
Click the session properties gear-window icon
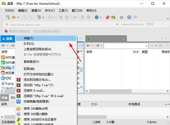click(x=39, y=17)
